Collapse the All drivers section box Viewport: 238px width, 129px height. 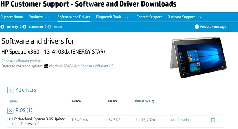(10, 90)
